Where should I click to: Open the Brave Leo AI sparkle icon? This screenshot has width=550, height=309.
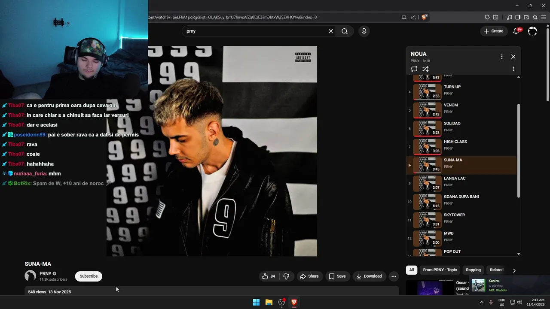click(535, 17)
